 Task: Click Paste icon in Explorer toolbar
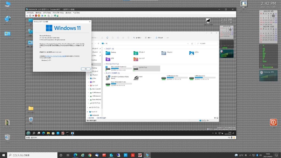pos(113,38)
